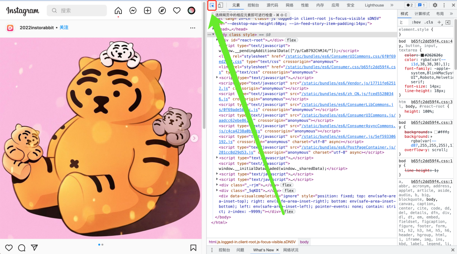457x254 pixels.
Task: Open the activity heart icon in navbar
Action: (177, 11)
